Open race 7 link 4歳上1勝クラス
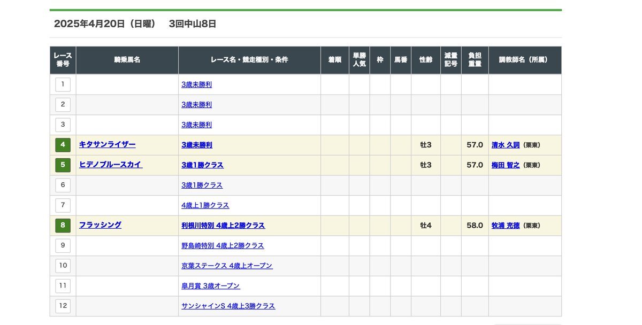The height and width of the screenshot is (325, 642). click(205, 205)
